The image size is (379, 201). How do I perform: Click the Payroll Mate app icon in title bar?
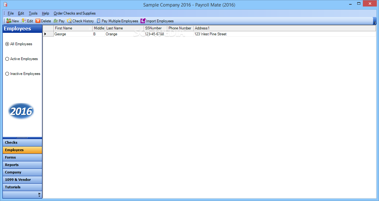5,5
